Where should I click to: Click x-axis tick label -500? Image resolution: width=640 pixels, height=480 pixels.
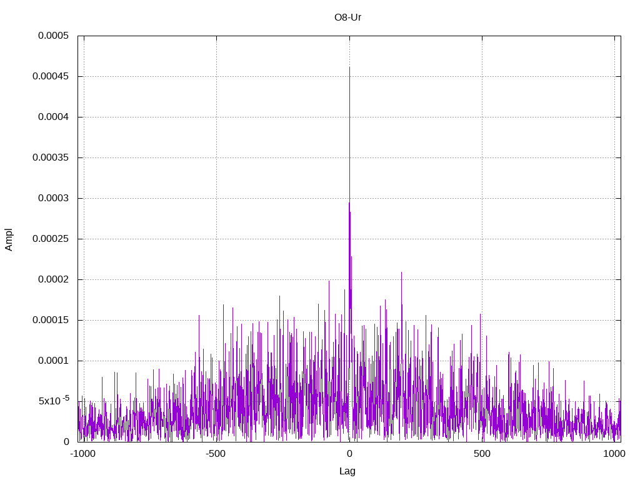[x=216, y=454]
